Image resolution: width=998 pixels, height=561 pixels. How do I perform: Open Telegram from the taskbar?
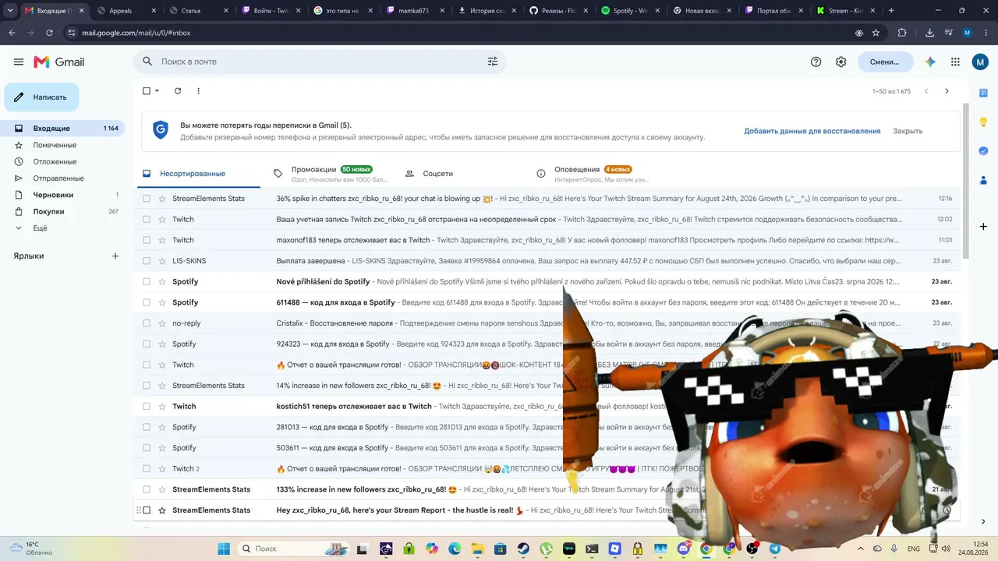click(774, 549)
